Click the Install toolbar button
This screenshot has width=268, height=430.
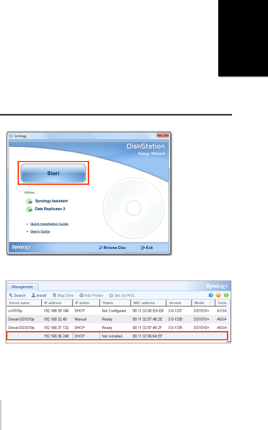(39, 295)
